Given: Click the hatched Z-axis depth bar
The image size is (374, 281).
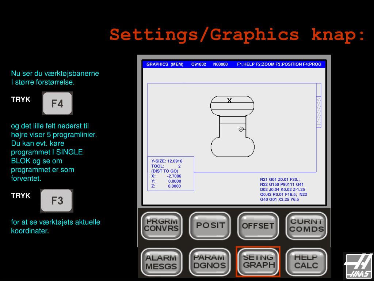Looking at the screenshot, I should [318, 112].
